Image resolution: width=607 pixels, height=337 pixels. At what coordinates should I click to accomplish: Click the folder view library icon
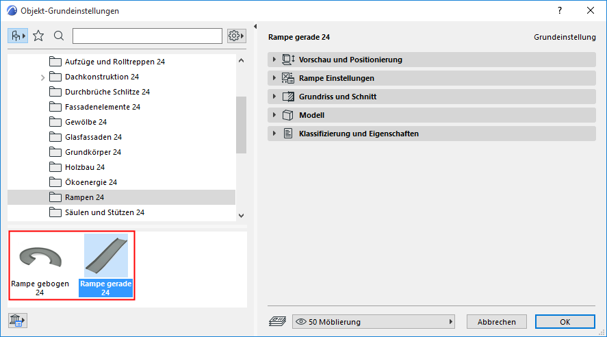click(18, 36)
